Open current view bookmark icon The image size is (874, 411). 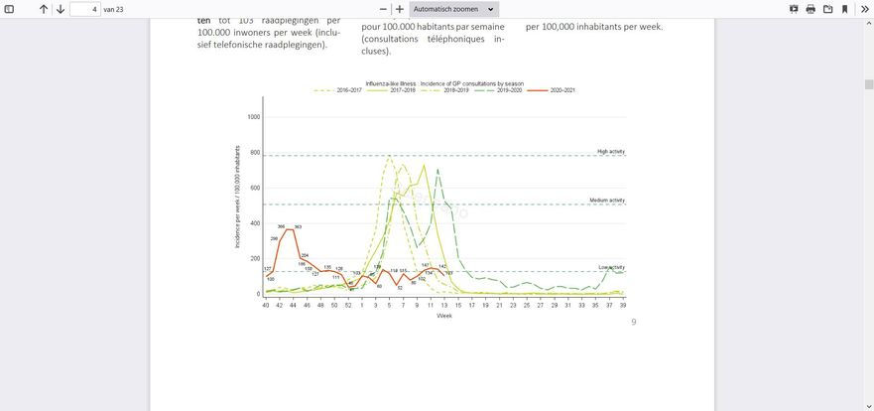coord(845,9)
